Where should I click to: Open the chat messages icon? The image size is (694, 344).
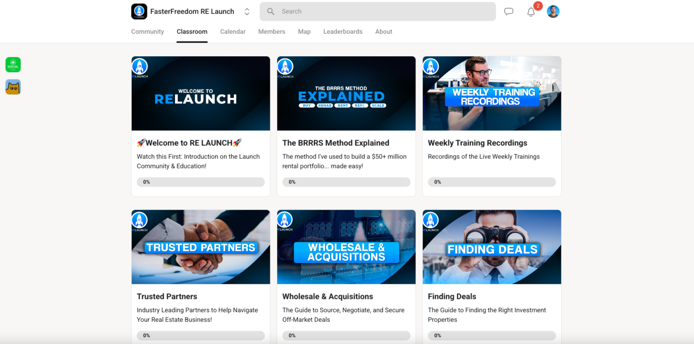[508, 12]
